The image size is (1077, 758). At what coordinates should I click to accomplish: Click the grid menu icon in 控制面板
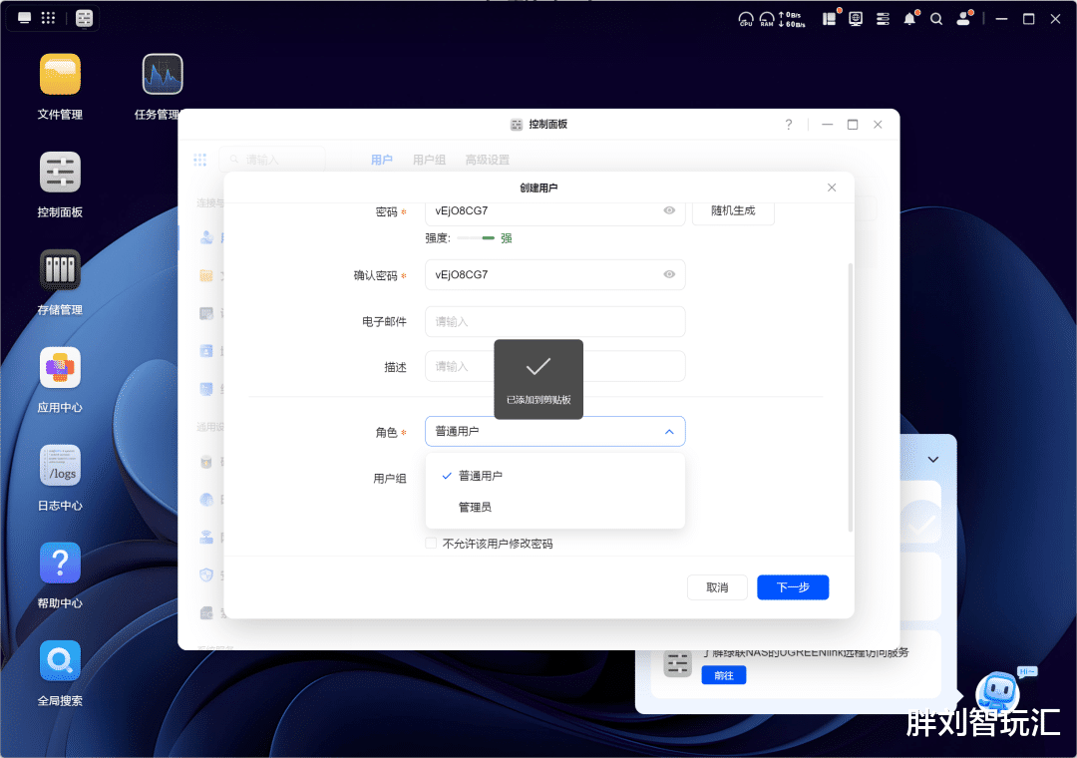[x=199, y=161]
